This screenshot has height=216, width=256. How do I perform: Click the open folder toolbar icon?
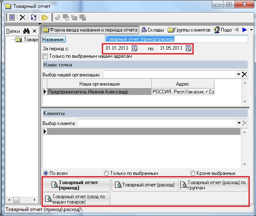pos(44,17)
